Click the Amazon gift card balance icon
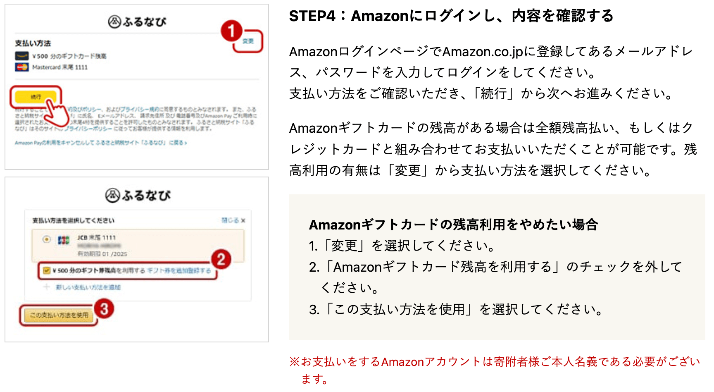714x392 pixels. point(22,56)
